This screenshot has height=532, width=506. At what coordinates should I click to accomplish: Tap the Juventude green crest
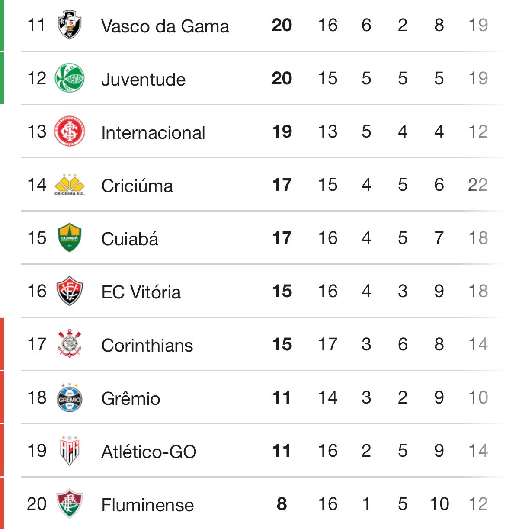click(x=69, y=78)
